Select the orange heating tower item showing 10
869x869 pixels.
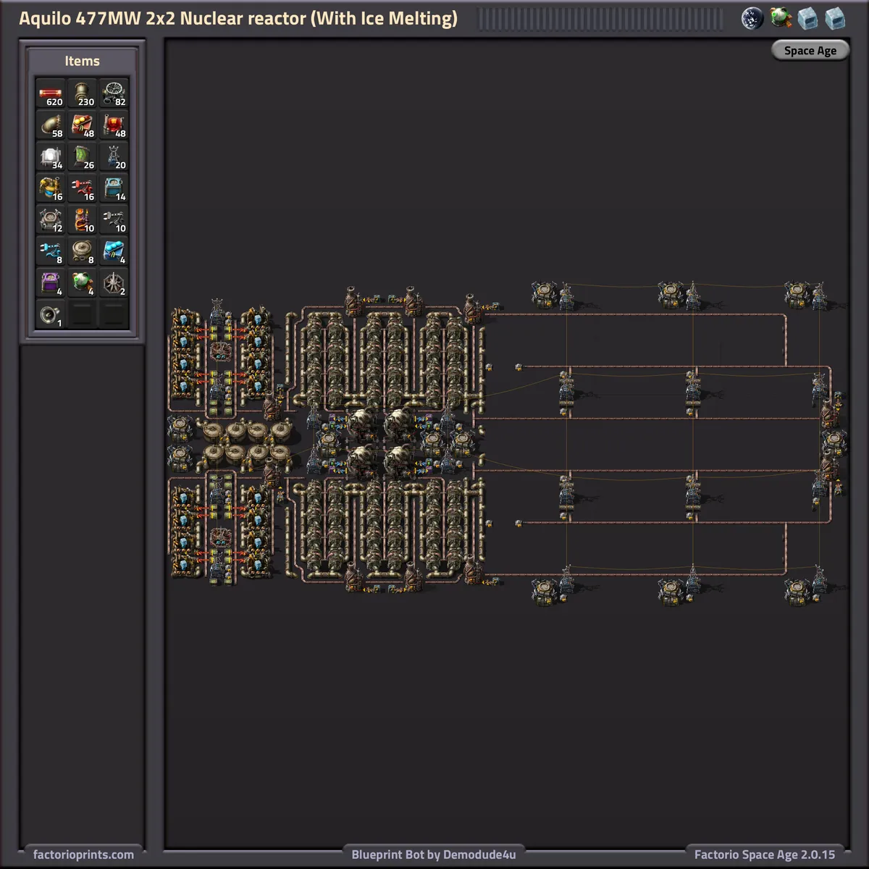(x=83, y=220)
